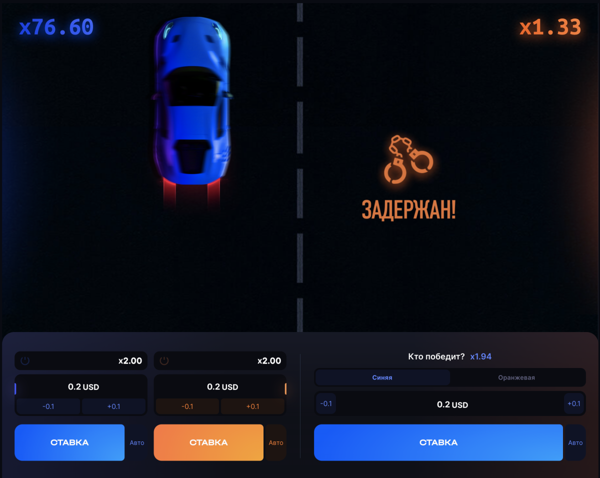Toggle orange auto-cashout power icon

pos(164,360)
